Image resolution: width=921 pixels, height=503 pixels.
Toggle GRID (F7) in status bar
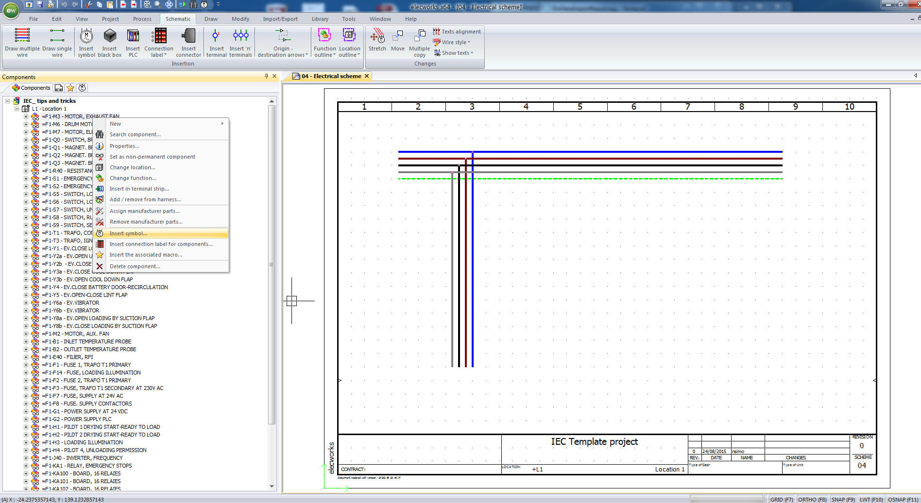(781, 499)
